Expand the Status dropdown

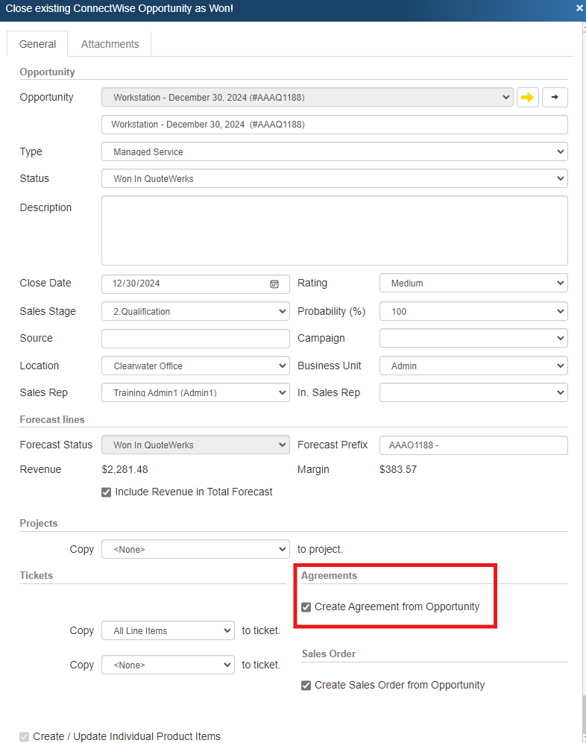pyautogui.click(x=334, y=178)
